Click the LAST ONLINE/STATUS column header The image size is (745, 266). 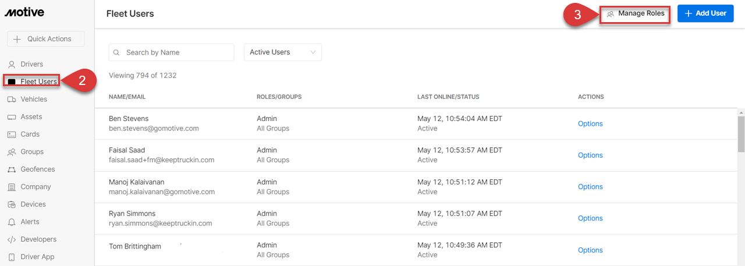pos(448,97)
